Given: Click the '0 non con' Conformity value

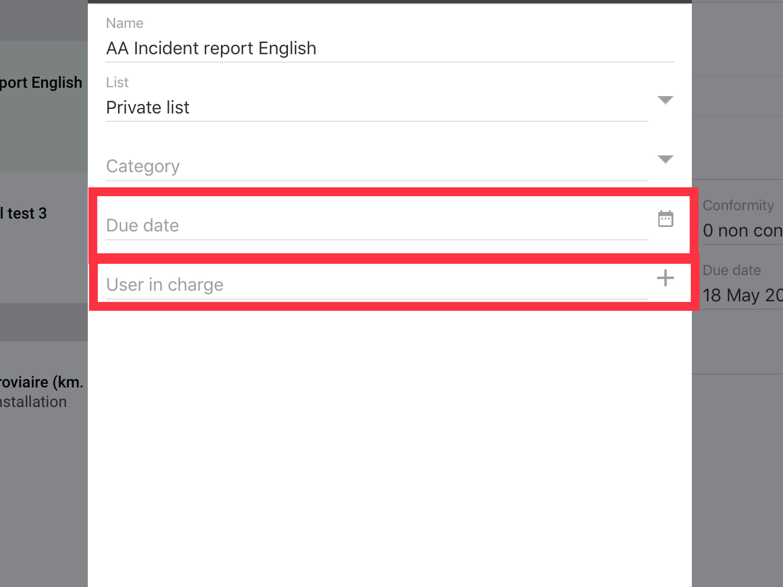Looking at the screenshot, I should tap(743, 230).
